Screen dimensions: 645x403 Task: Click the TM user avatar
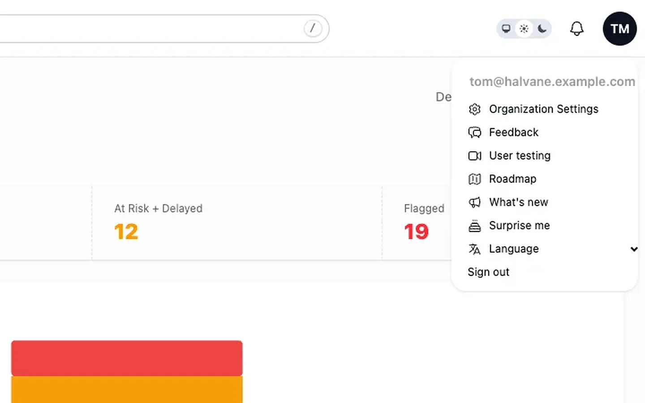click(619, 29)
